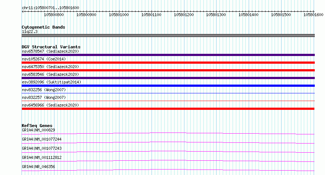The width and height of the screenshot is (325, 175).
Task: Select variant label esv3892096 (Suktitipat2014)
Action: tap(51, 82)
